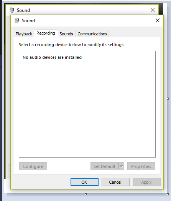Click the selection handle on the right edge
Screen dimensions: 171x201
click(x=168, y=98)
